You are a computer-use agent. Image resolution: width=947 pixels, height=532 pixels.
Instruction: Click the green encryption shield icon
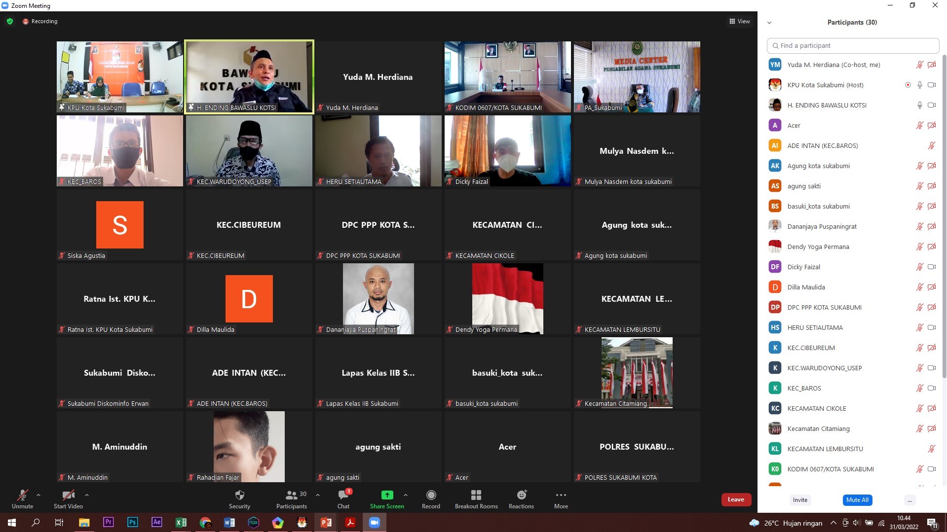(10, 21)
